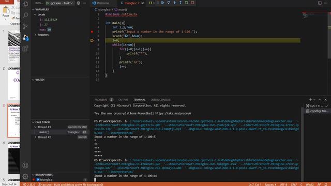Image resolution: width=331 pixels, height=186 pixels.
Task: Open Run view more actions ellipsis
Action: click(84, 3)
